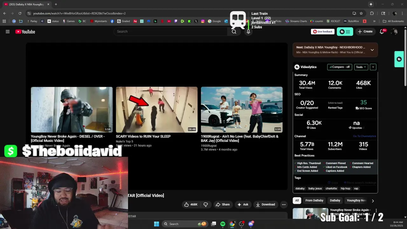Click the Chrome taskbar icon
407x229 pixels.
click(232, 224)
